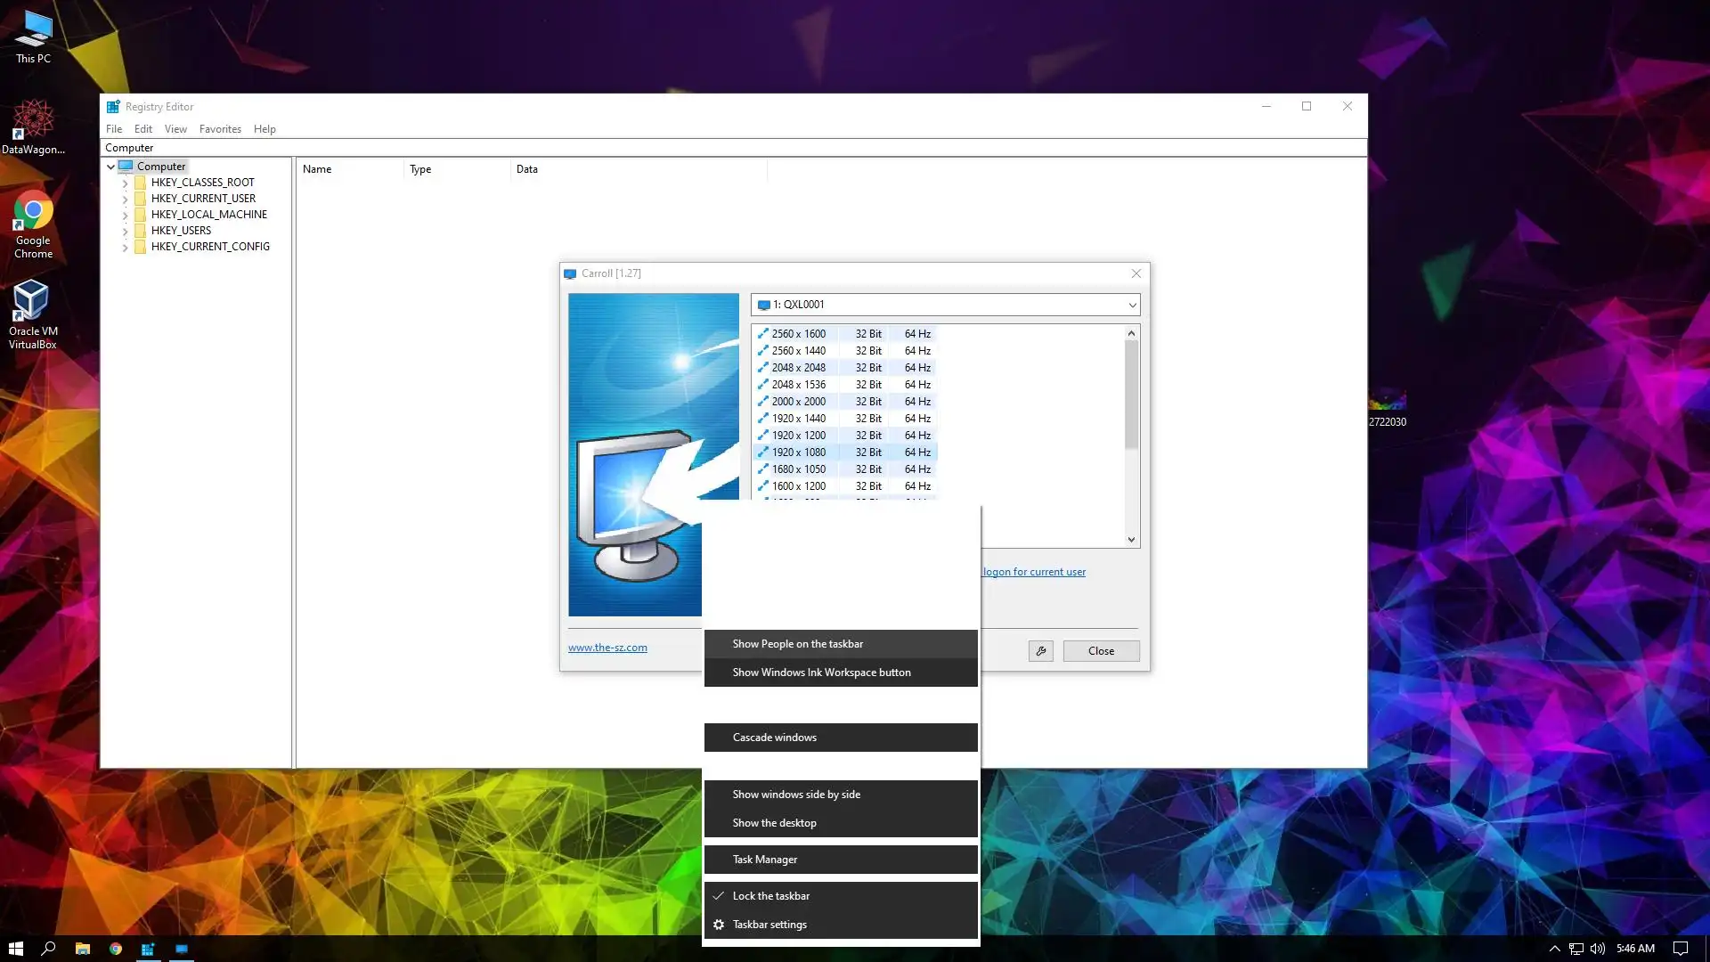Open the 1: QXL0001 monitor dropdown
Viewport: 1710px width, 962px height.
pos(945,305)
